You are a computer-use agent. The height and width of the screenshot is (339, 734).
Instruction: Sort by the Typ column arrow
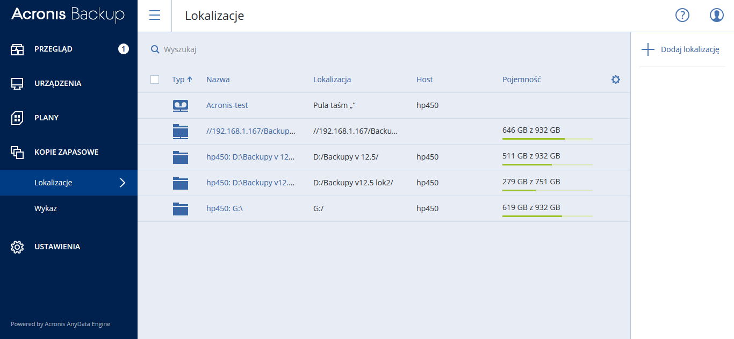click(x=190, y=80)
